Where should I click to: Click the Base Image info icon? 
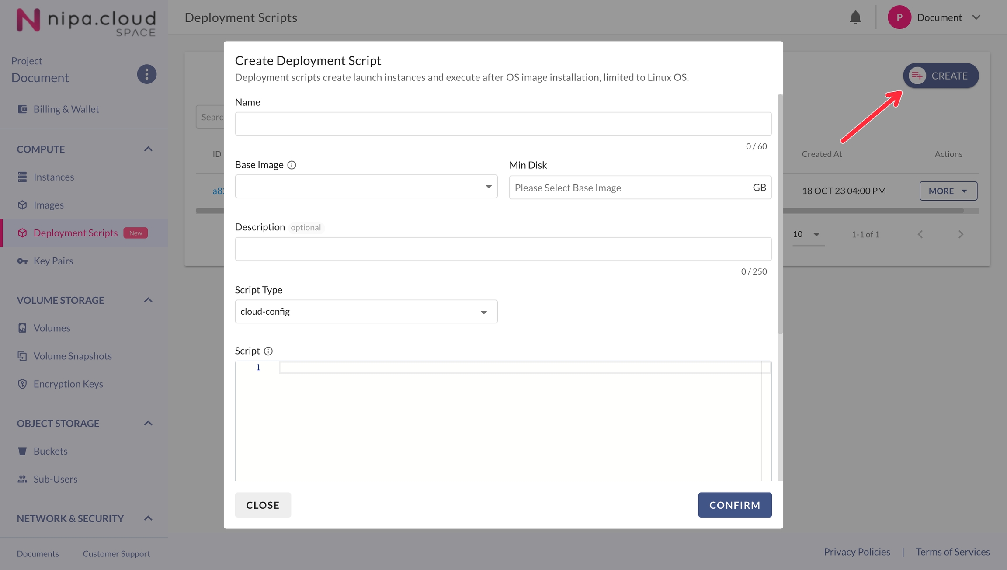[292, 165]
